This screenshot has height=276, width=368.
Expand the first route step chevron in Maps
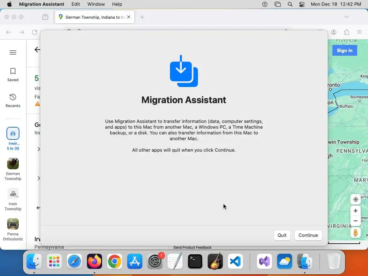pyautogui.click(x=39, y=149)
